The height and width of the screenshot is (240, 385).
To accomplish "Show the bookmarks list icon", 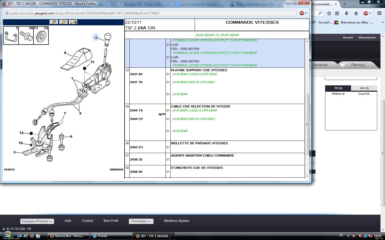I will click(x=337, y=13).
